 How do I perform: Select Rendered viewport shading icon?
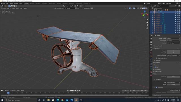tap(146, 8)
